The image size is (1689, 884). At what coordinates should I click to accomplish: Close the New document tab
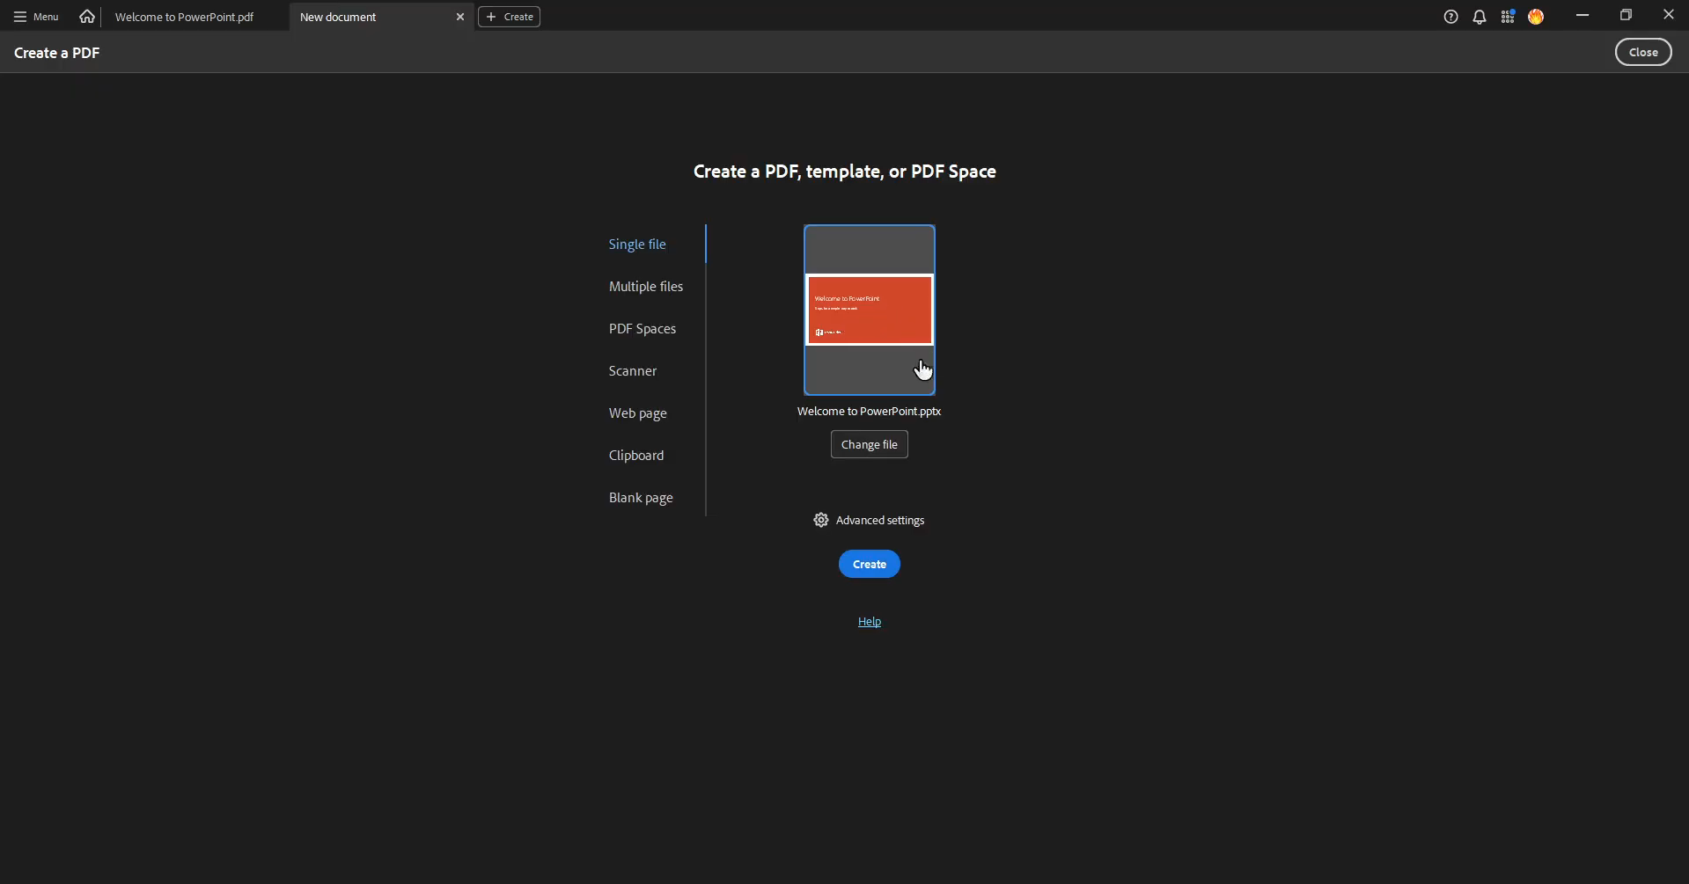click(460, 17)
